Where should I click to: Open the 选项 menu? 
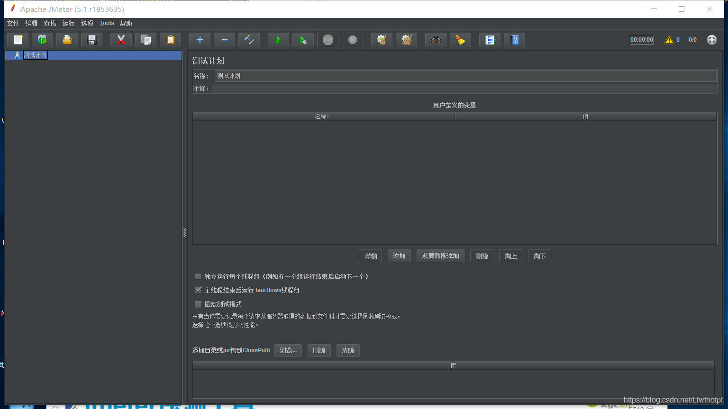pyautogui.click(x=87, y=23)
